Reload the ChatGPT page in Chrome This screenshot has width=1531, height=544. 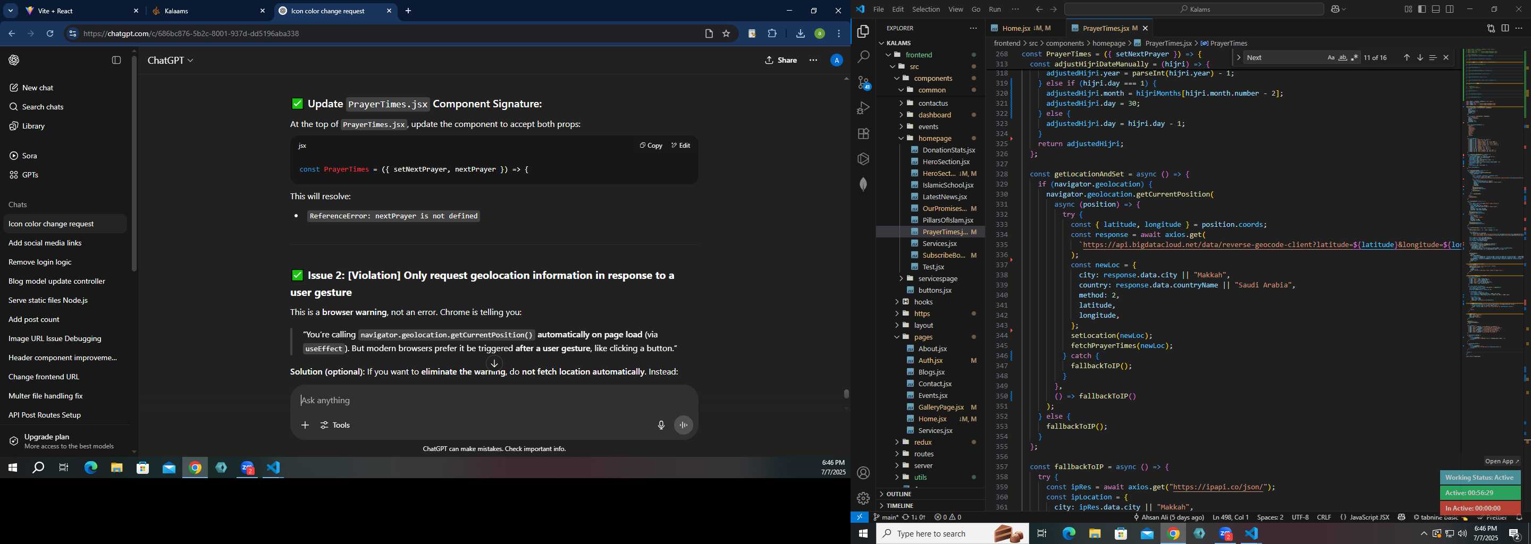pyautogui.click(x=51, y=34)
